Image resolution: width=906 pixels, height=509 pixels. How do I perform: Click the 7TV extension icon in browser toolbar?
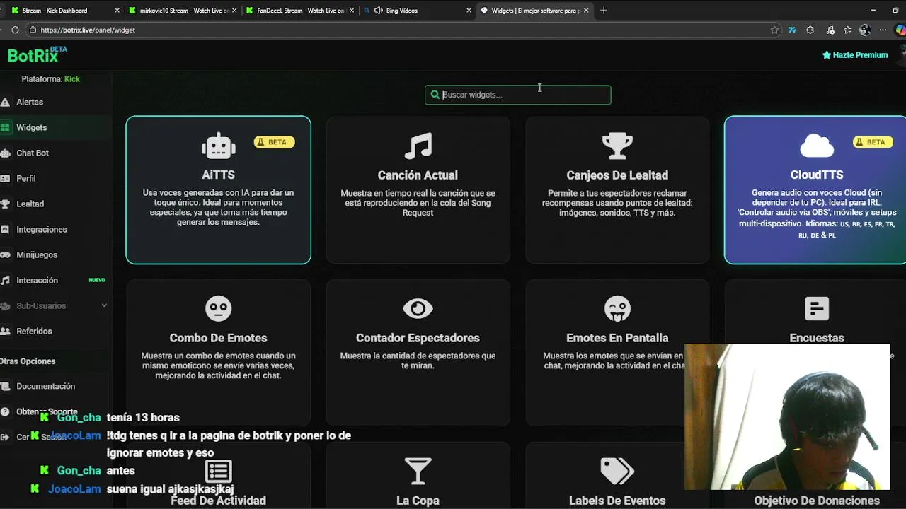[x=792, y=30]
